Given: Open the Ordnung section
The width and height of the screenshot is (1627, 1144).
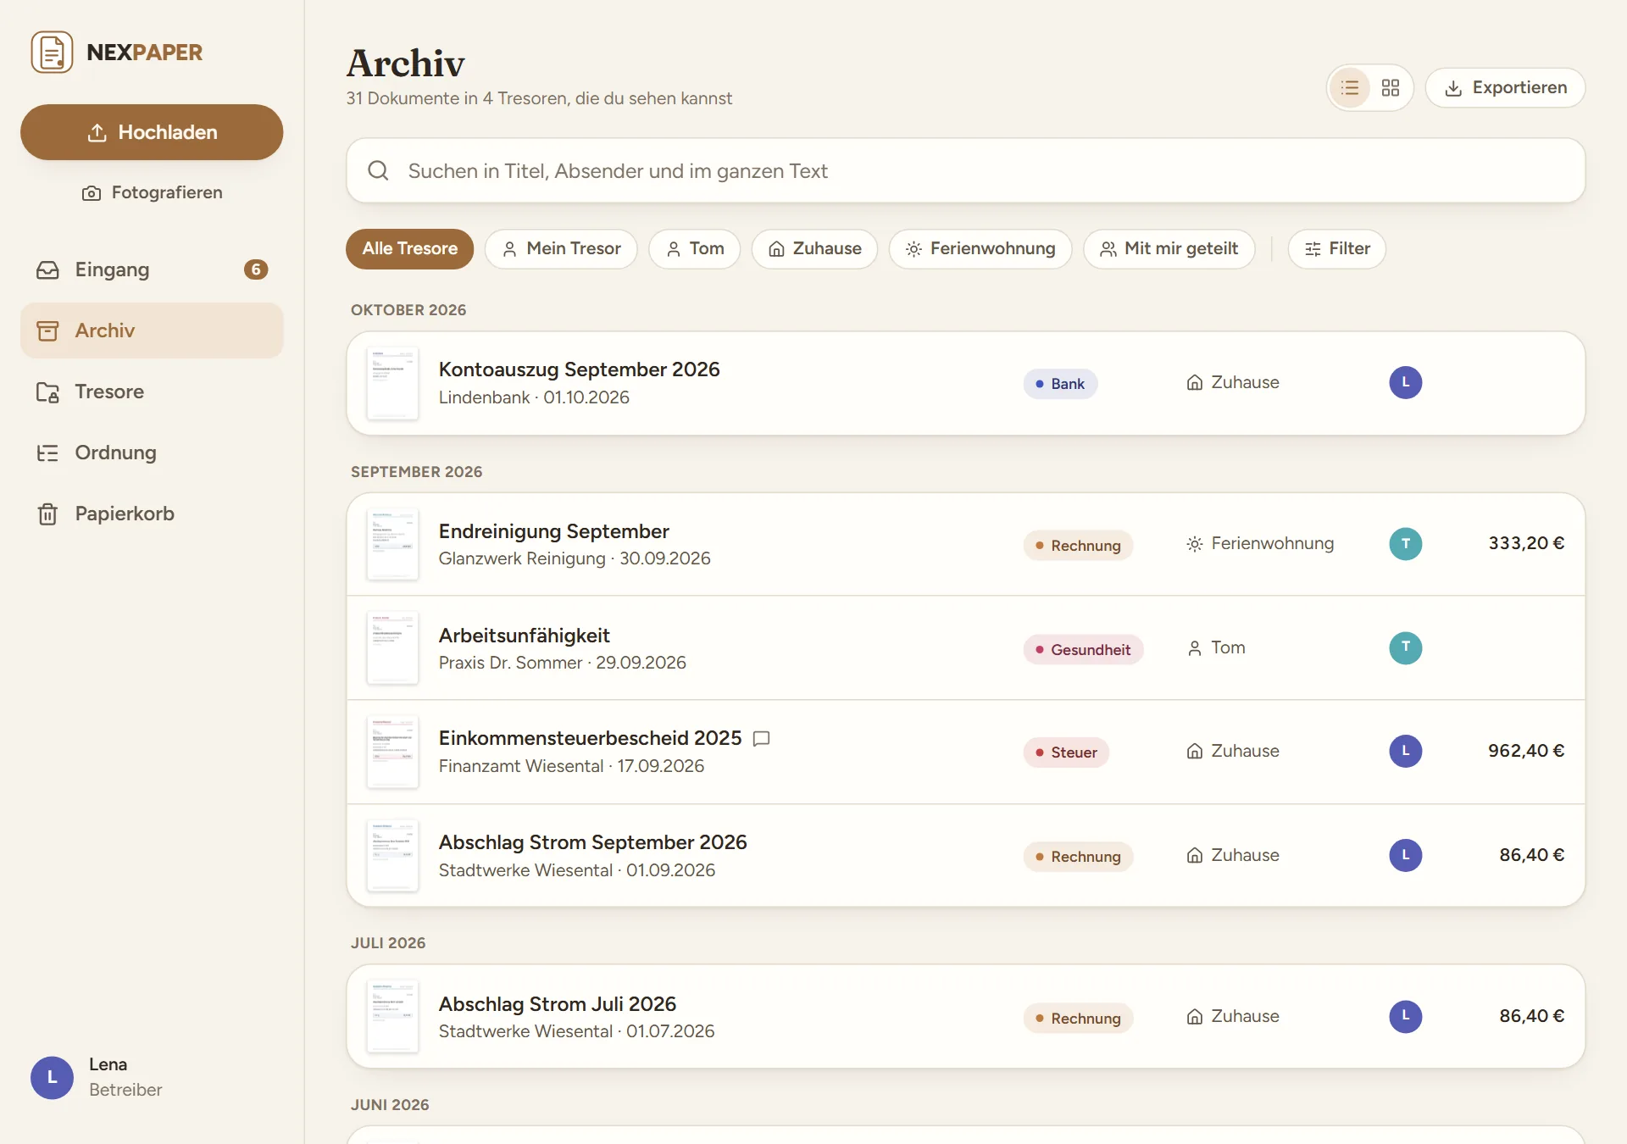Looking at the screenshot, I should coord(152,453).
